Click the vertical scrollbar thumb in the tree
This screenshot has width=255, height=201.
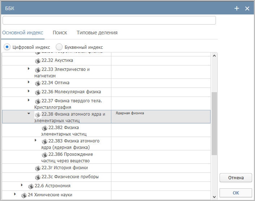(x=214, y=123)
